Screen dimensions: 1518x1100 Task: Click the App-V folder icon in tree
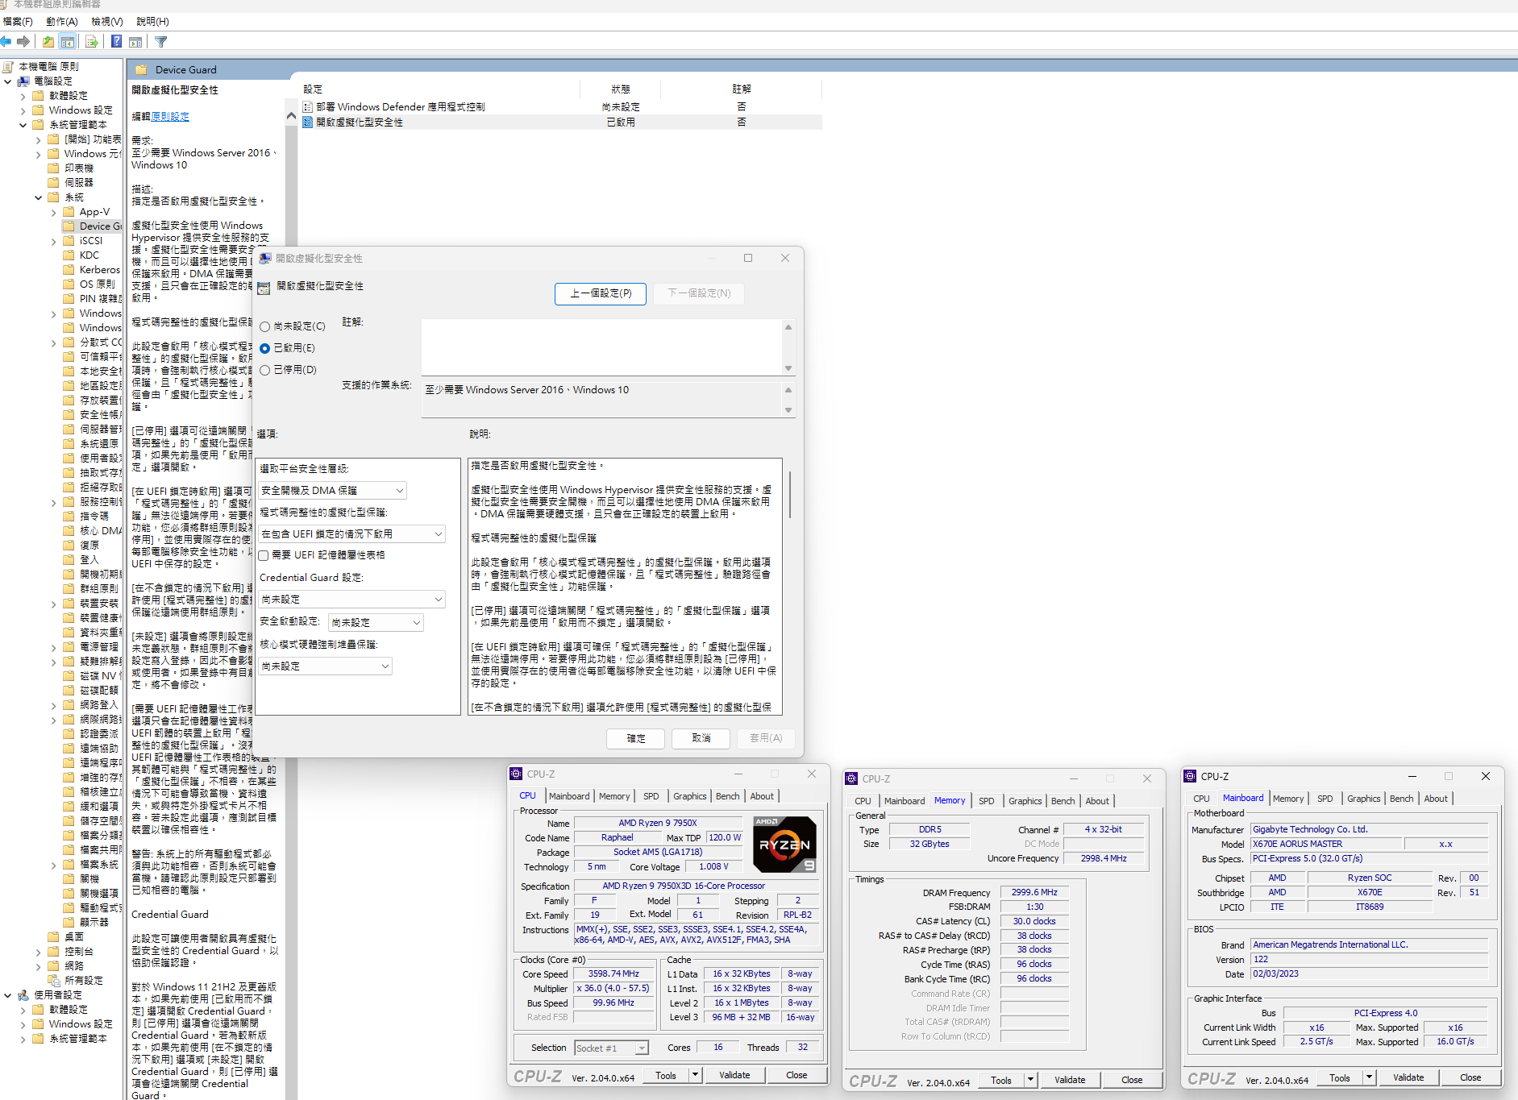click(69, 212)
